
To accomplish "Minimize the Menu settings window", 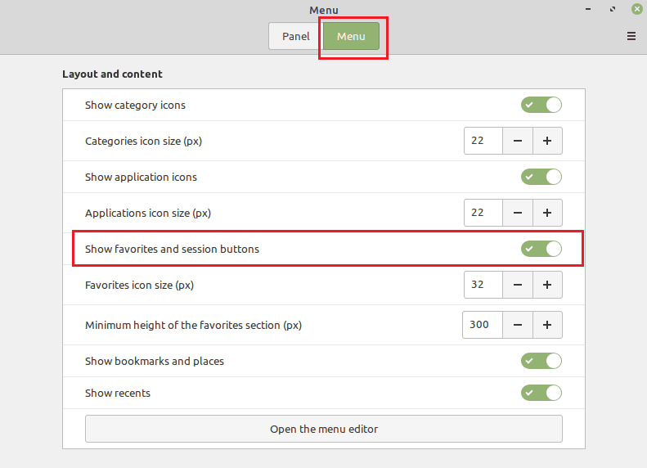I will 588,9.
